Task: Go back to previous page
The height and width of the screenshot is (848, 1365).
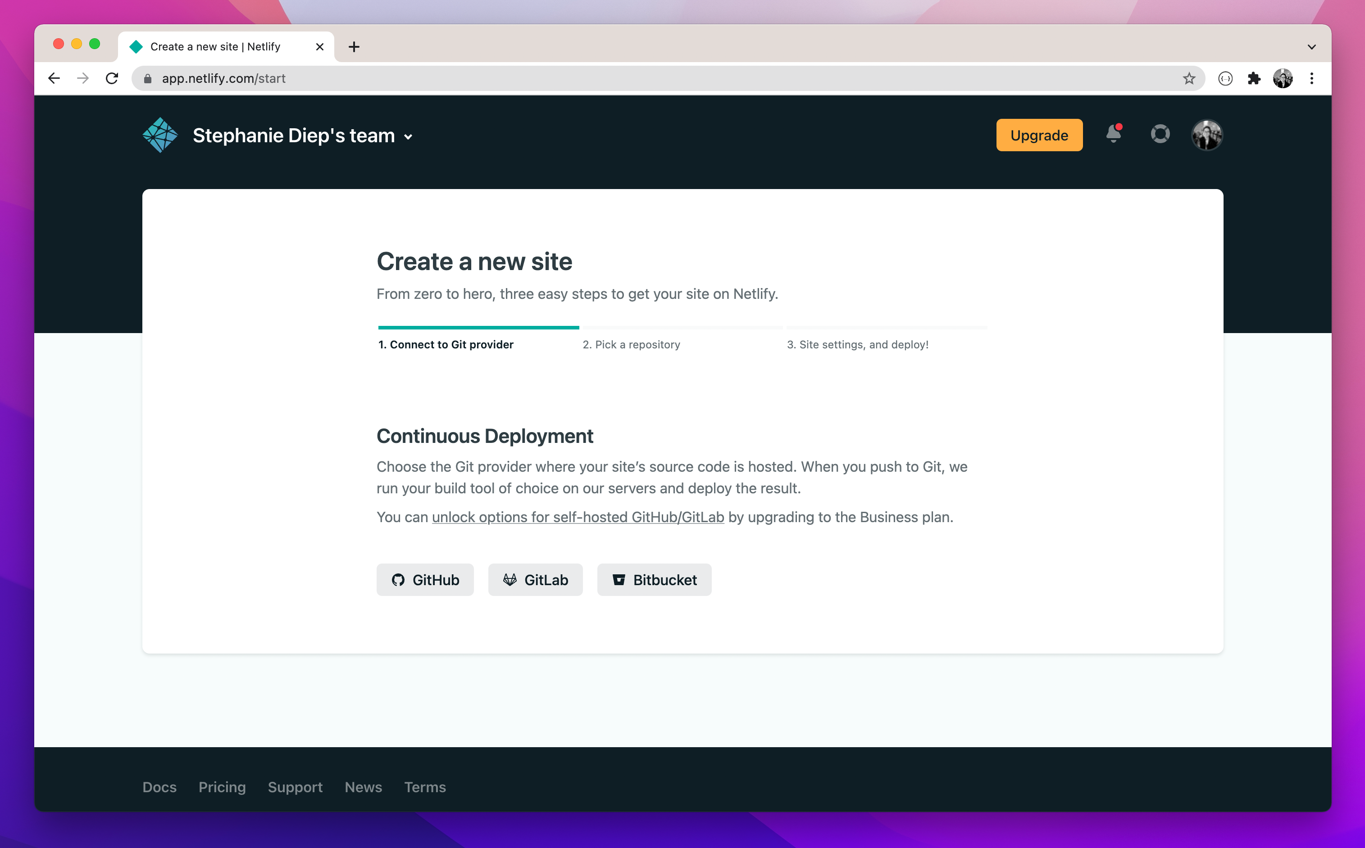Action: [x=54, y=78]
